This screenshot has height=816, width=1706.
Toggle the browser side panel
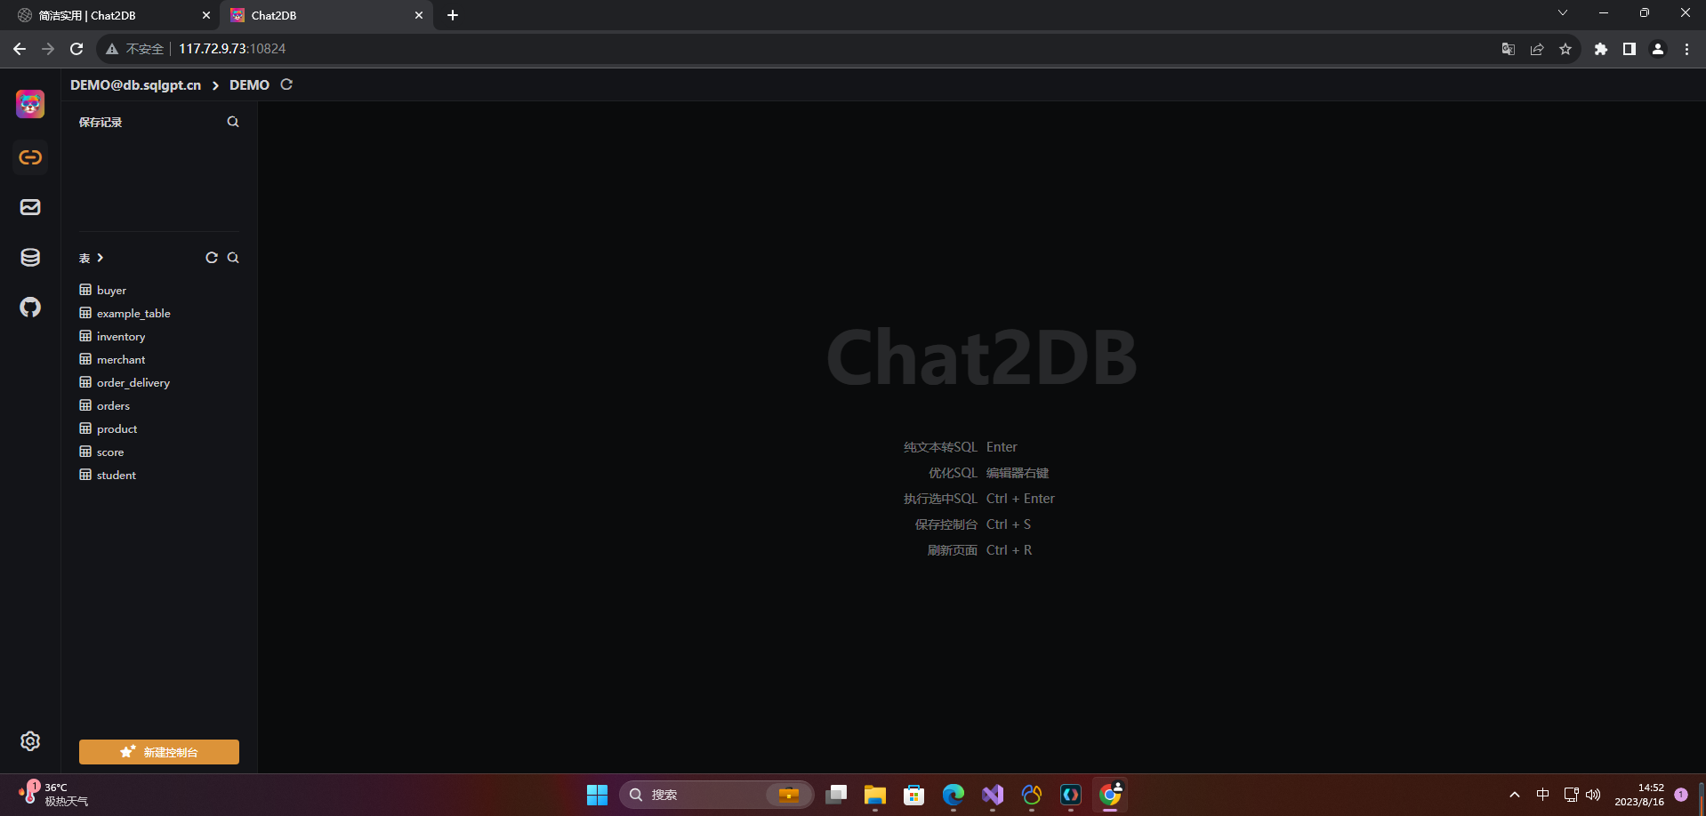coord(1630,49)
